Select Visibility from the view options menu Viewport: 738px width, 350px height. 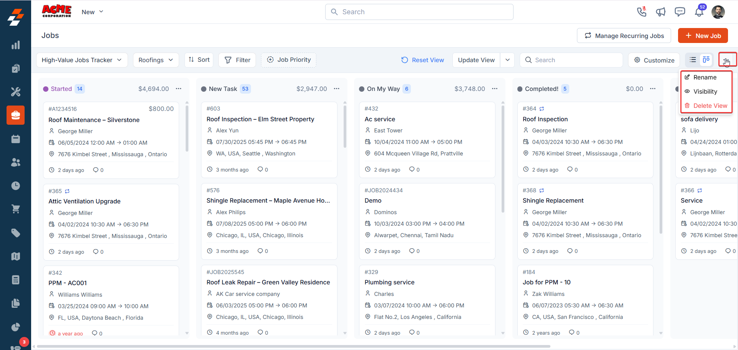[706, 91]
